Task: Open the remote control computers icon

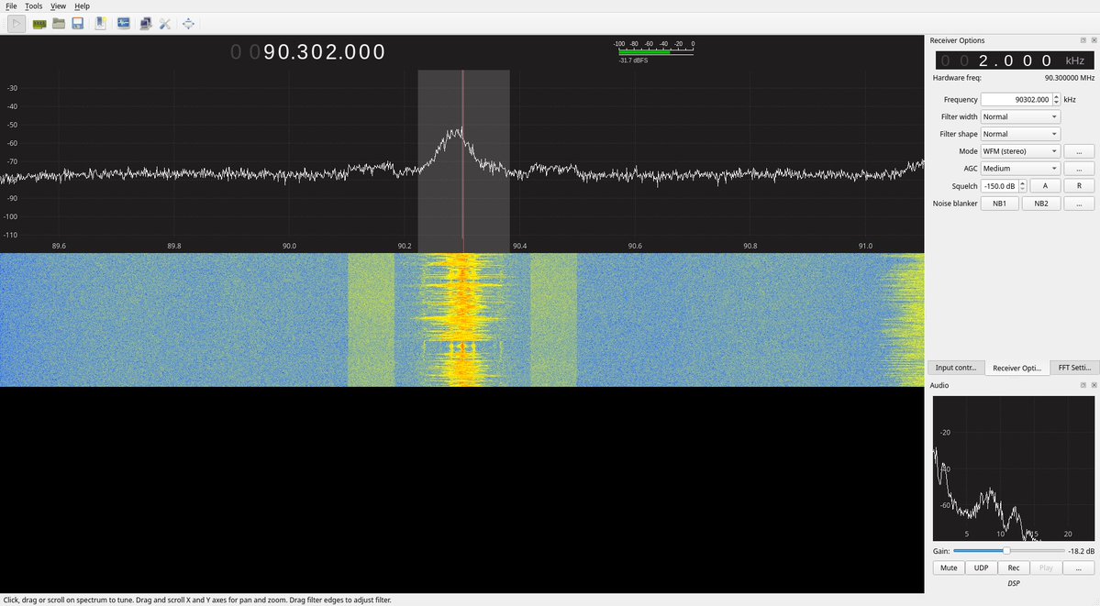Action: tap(145, 24)
